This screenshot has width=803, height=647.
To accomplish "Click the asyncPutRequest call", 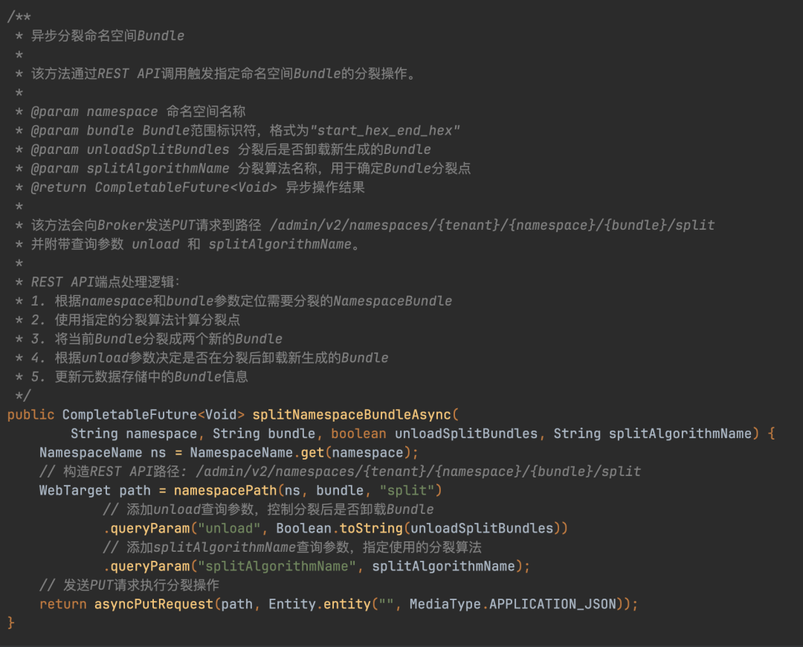I will click(x=154, y=604).
